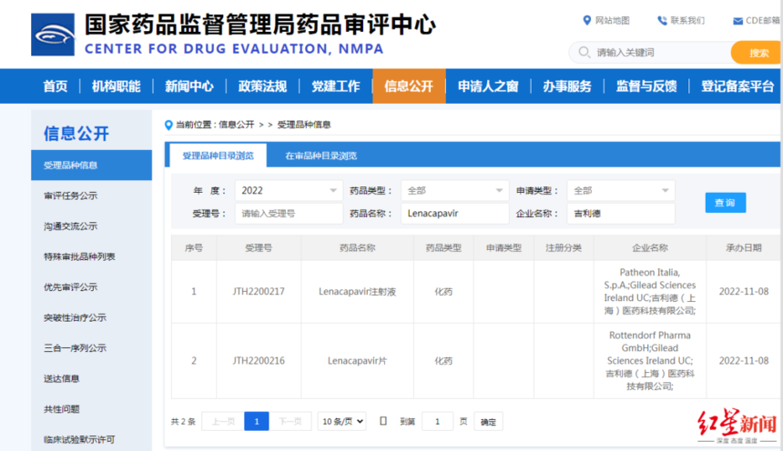
Task: Switch to 受理品种目录浏览 tab
Action: coord(219,155)
